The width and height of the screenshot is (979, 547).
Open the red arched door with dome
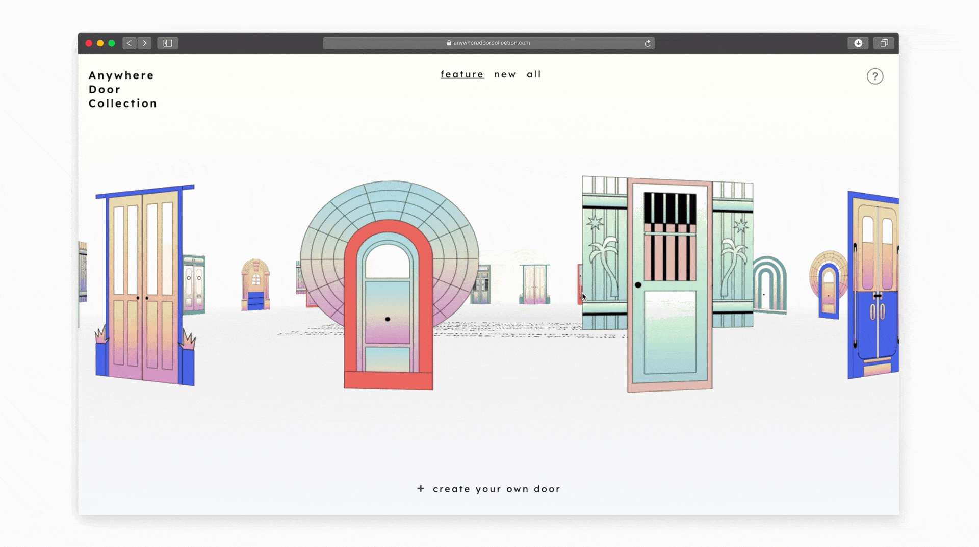(389, 305)
